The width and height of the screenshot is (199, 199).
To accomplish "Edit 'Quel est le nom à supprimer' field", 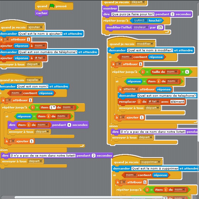I will tap(155, 168).
